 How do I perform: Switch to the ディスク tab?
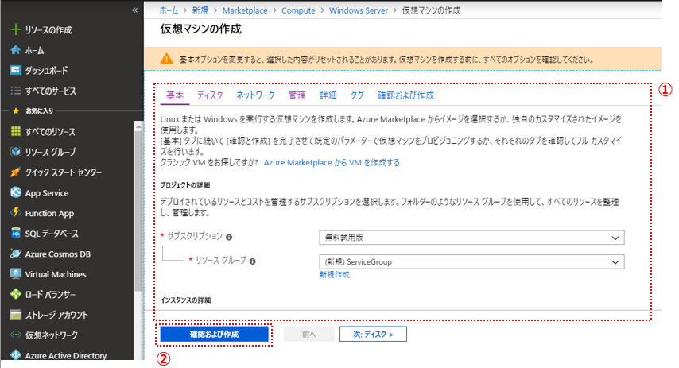[x=210, y=95]
